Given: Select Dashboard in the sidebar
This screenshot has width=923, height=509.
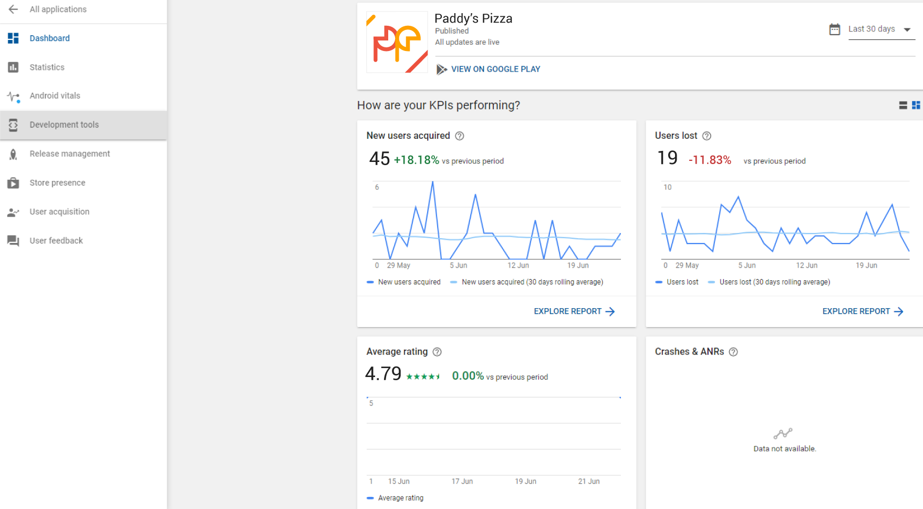Looking at the screenshot, I should (x=50, y=38).
